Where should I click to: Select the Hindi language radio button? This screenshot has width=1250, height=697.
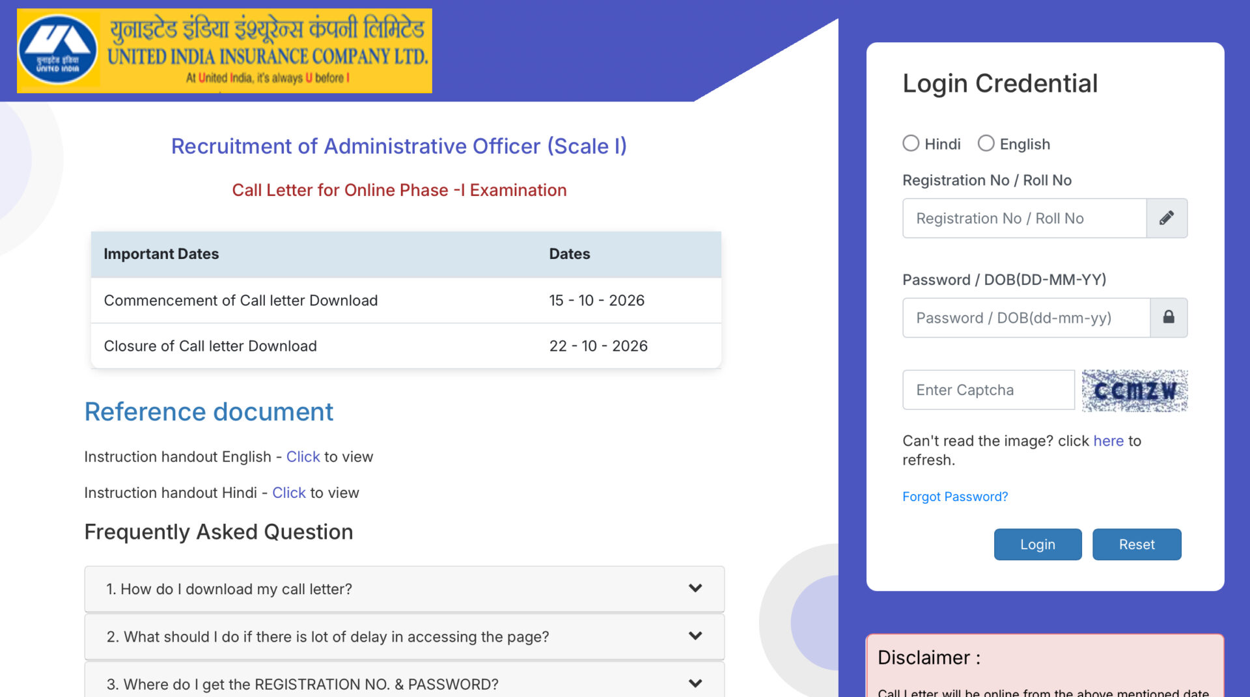pyautogui.click(x=911, y=143)
